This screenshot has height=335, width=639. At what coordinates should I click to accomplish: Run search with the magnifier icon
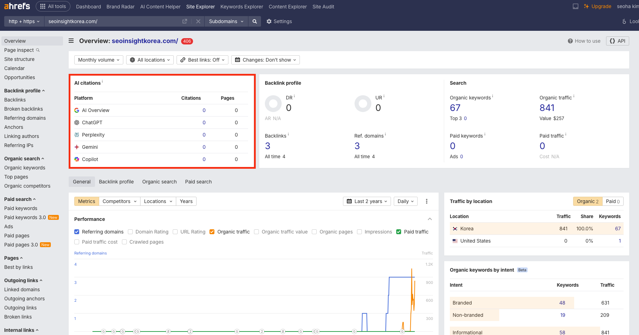coord(255,21)
